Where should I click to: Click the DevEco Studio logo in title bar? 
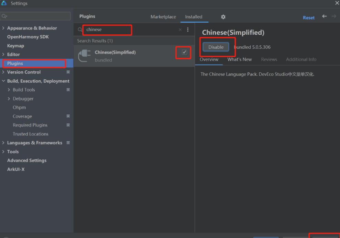4,3
